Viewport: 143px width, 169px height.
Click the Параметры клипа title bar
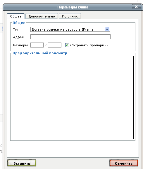(x=73, y=7)
